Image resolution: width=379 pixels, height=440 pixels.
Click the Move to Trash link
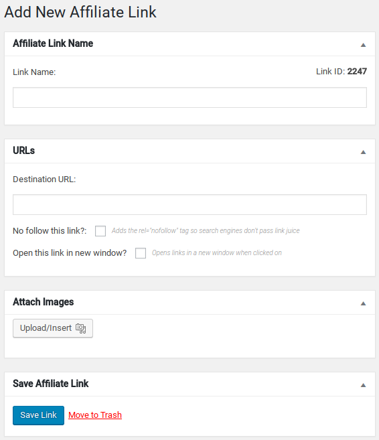95,415
